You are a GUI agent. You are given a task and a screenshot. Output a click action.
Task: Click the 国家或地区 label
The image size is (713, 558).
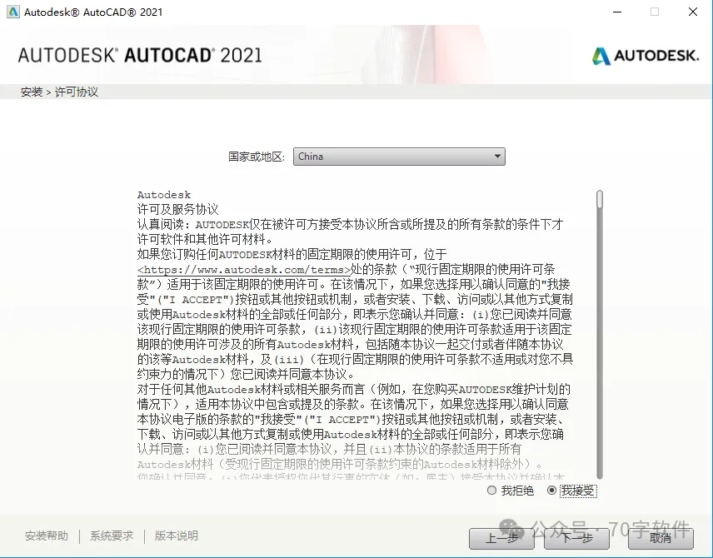coord(257,157)
